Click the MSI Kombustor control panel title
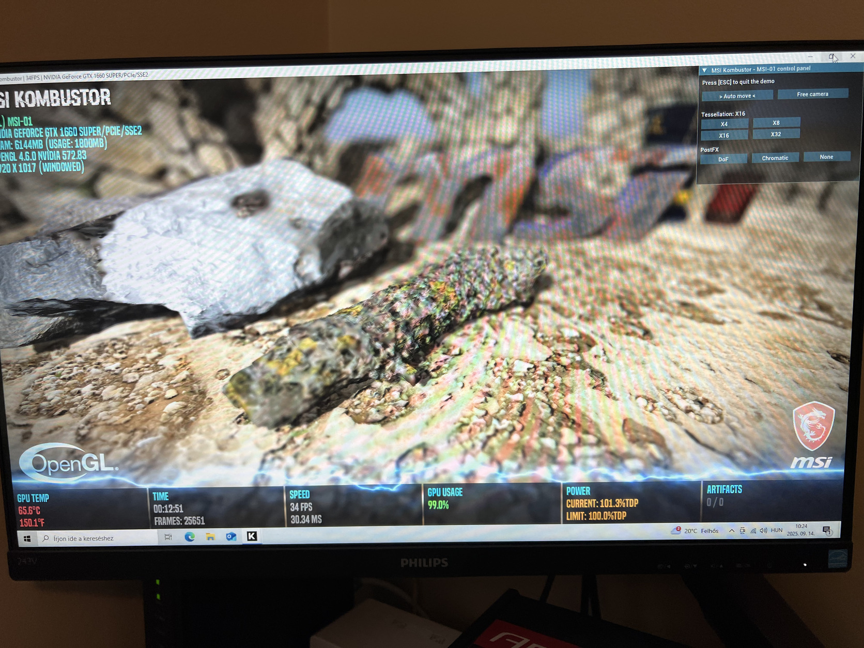The height and width of the screenshot is (648, 864). (761, 69)
